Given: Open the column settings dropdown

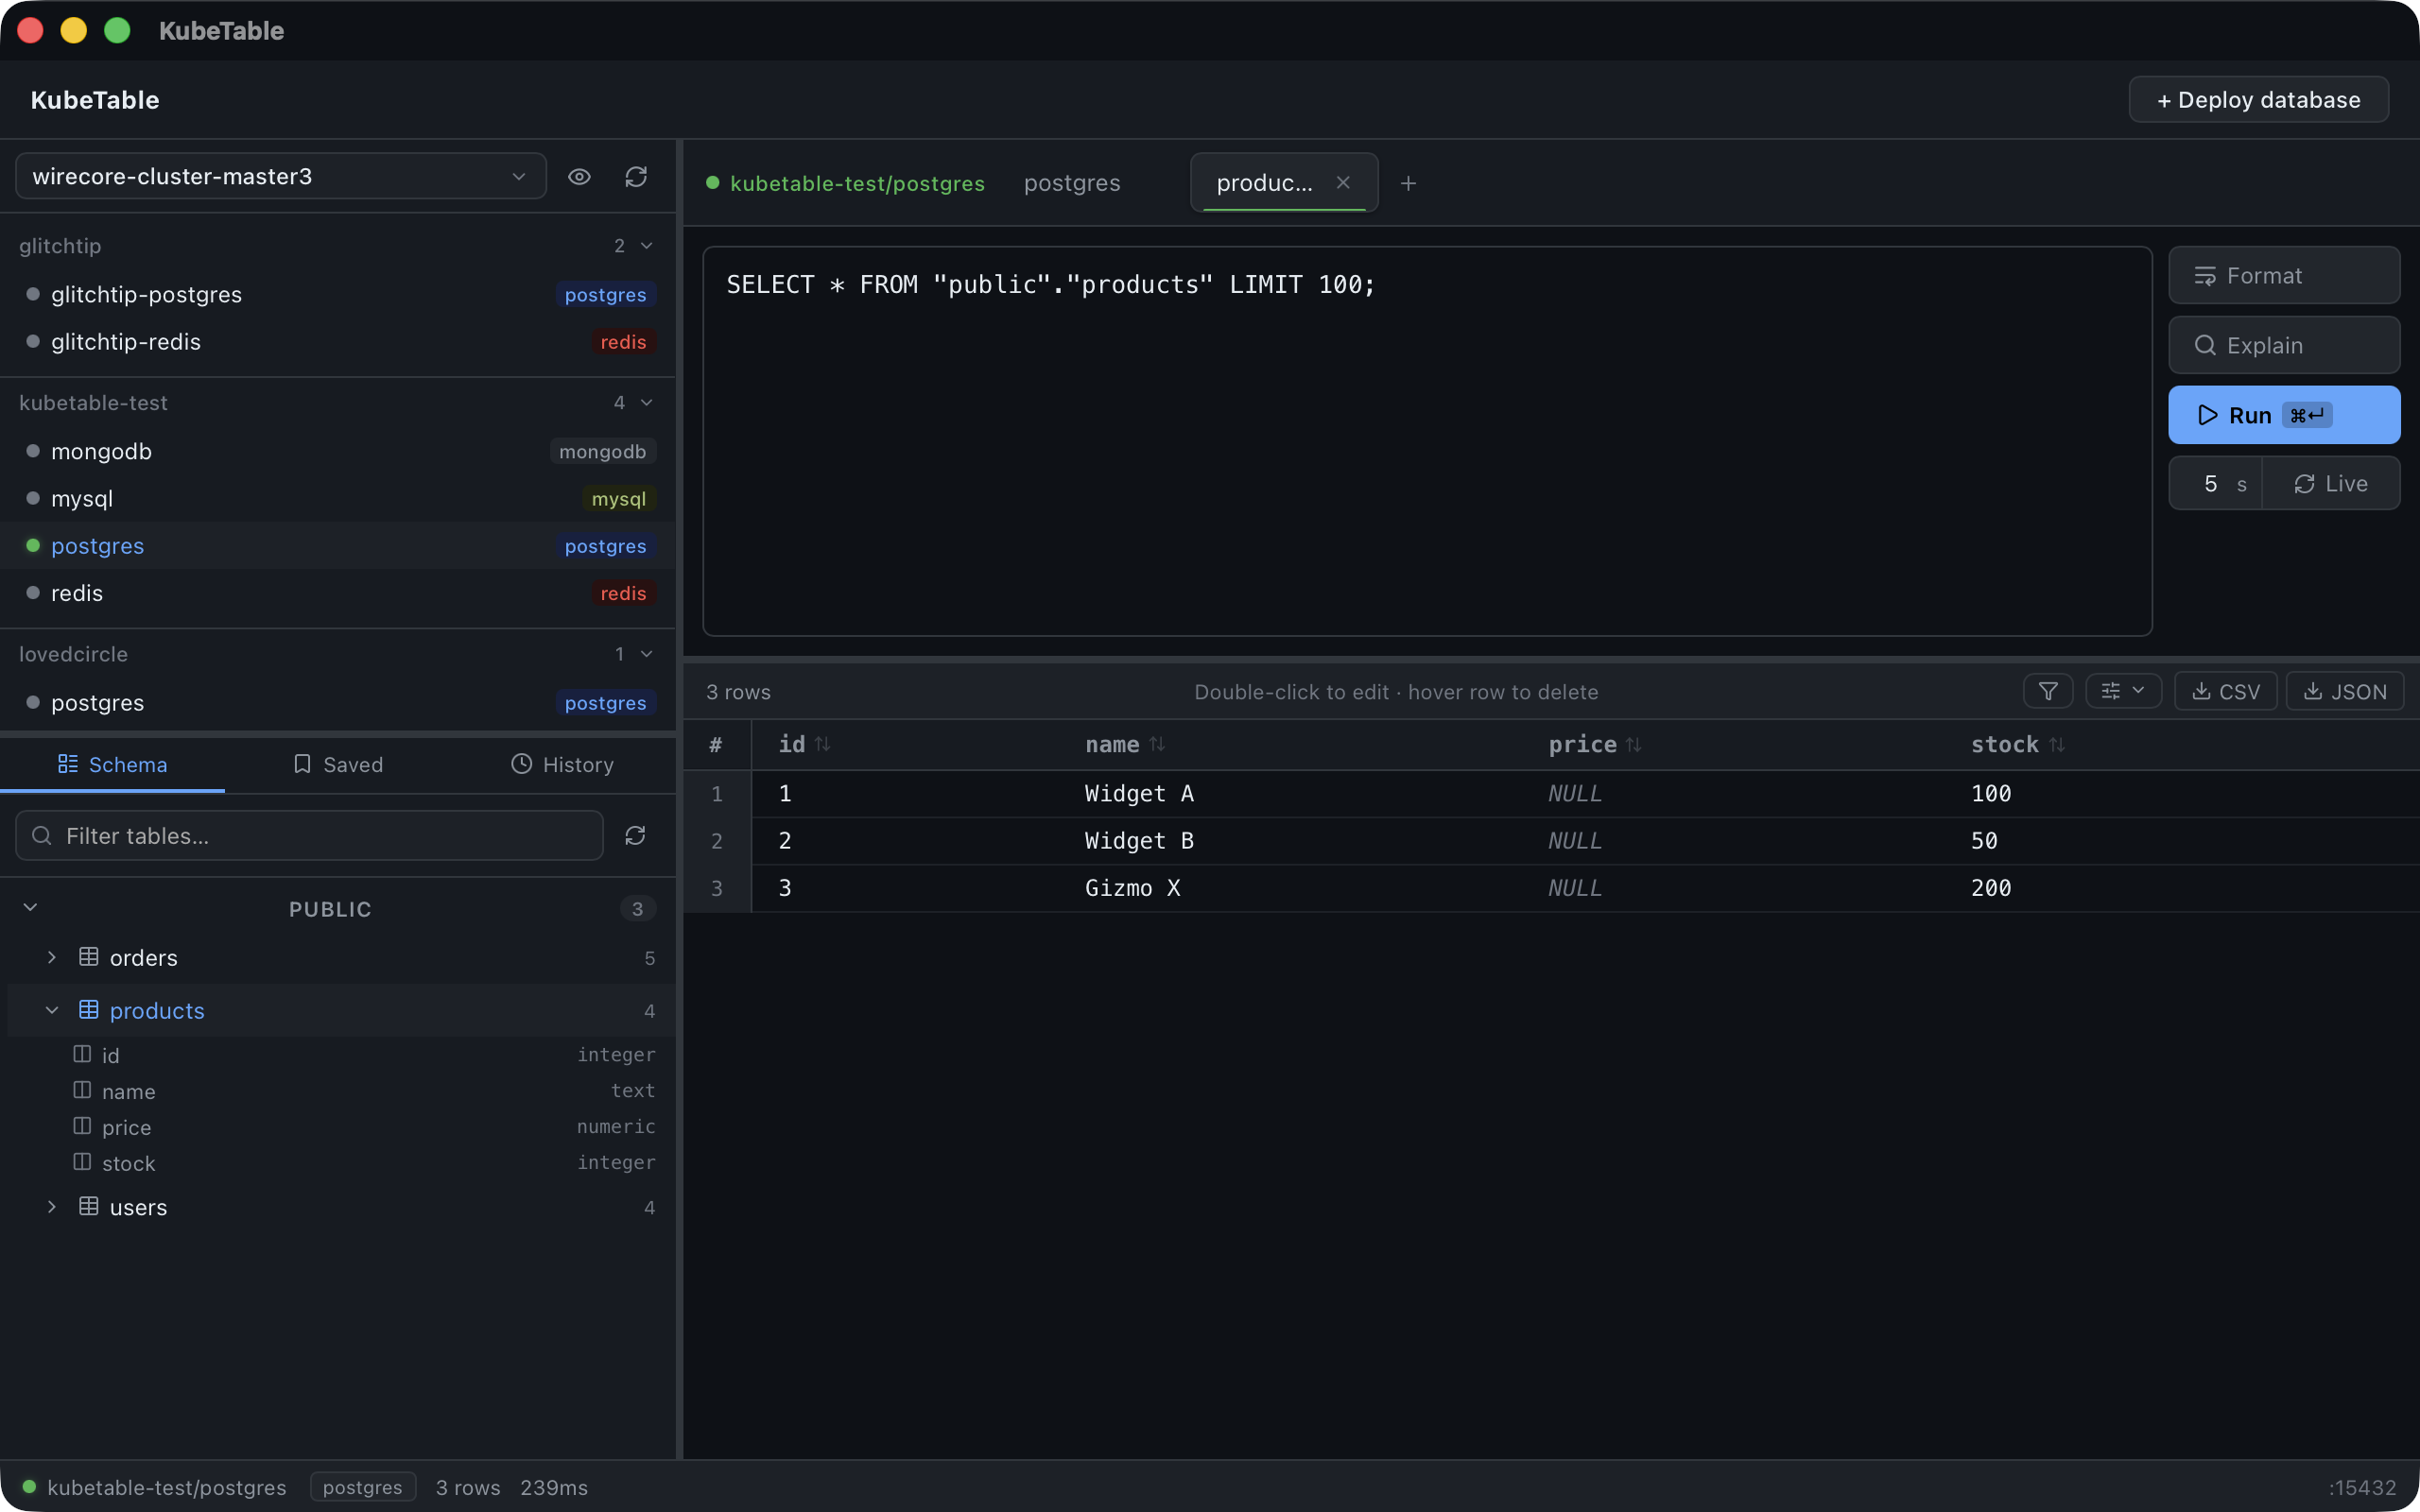Looking at the screenshot, I should pos(2123,691).
